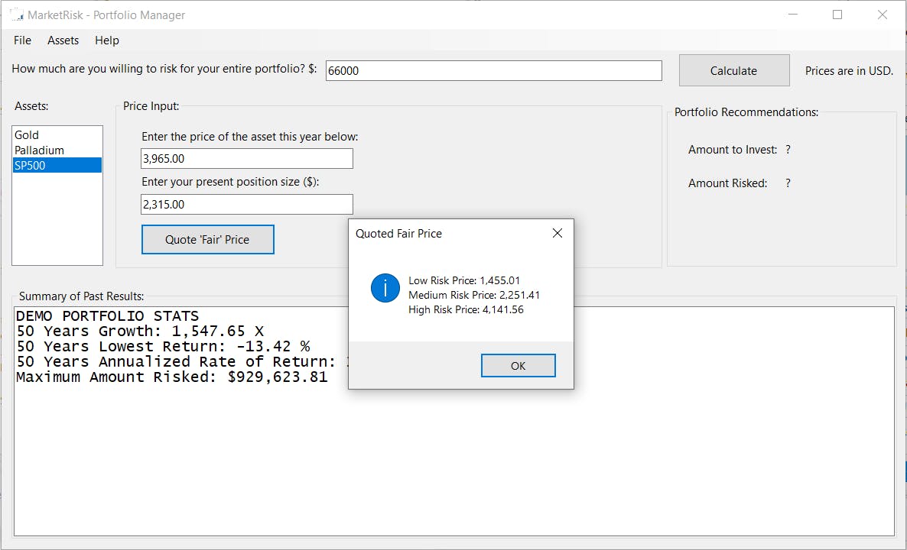The height and width of the screenshot is (550, 907).
Task: Select SP500 in the Assets list
Action: (57, 165)
